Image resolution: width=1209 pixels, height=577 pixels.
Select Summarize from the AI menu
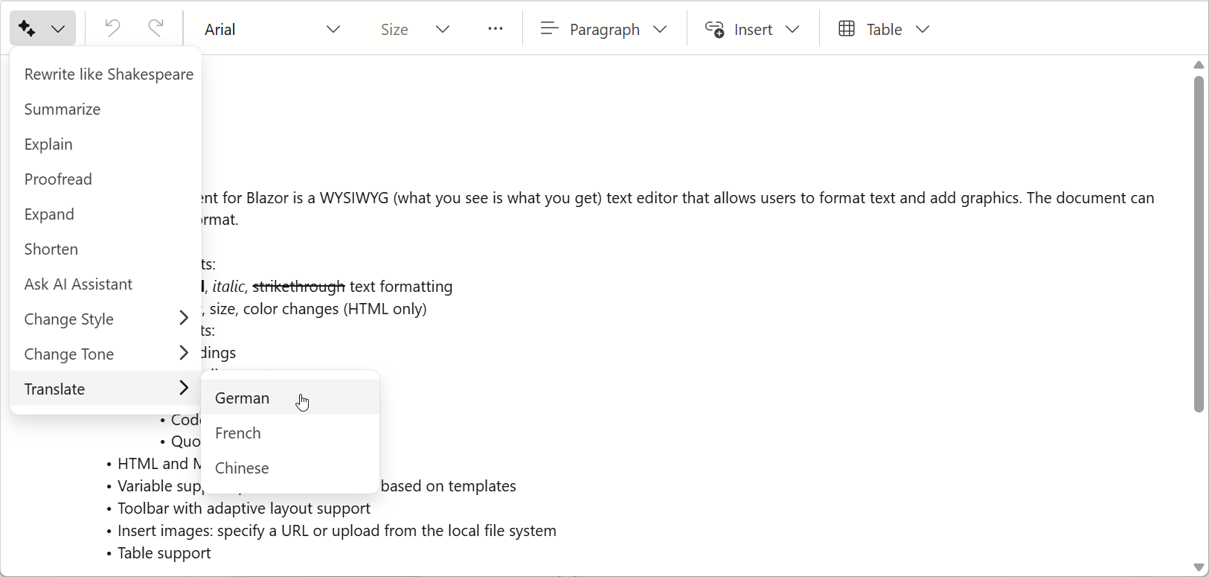click(106, 109)
